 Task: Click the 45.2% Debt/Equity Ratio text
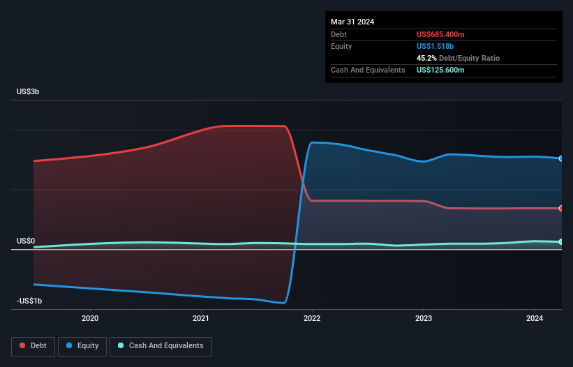click(x=458, y=58)
